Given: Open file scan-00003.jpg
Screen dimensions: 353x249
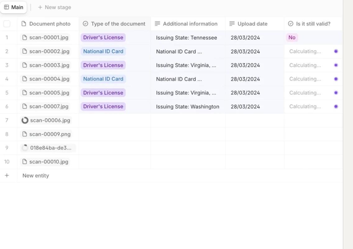Looking at the screenshot, I should [x=46, y=65].
